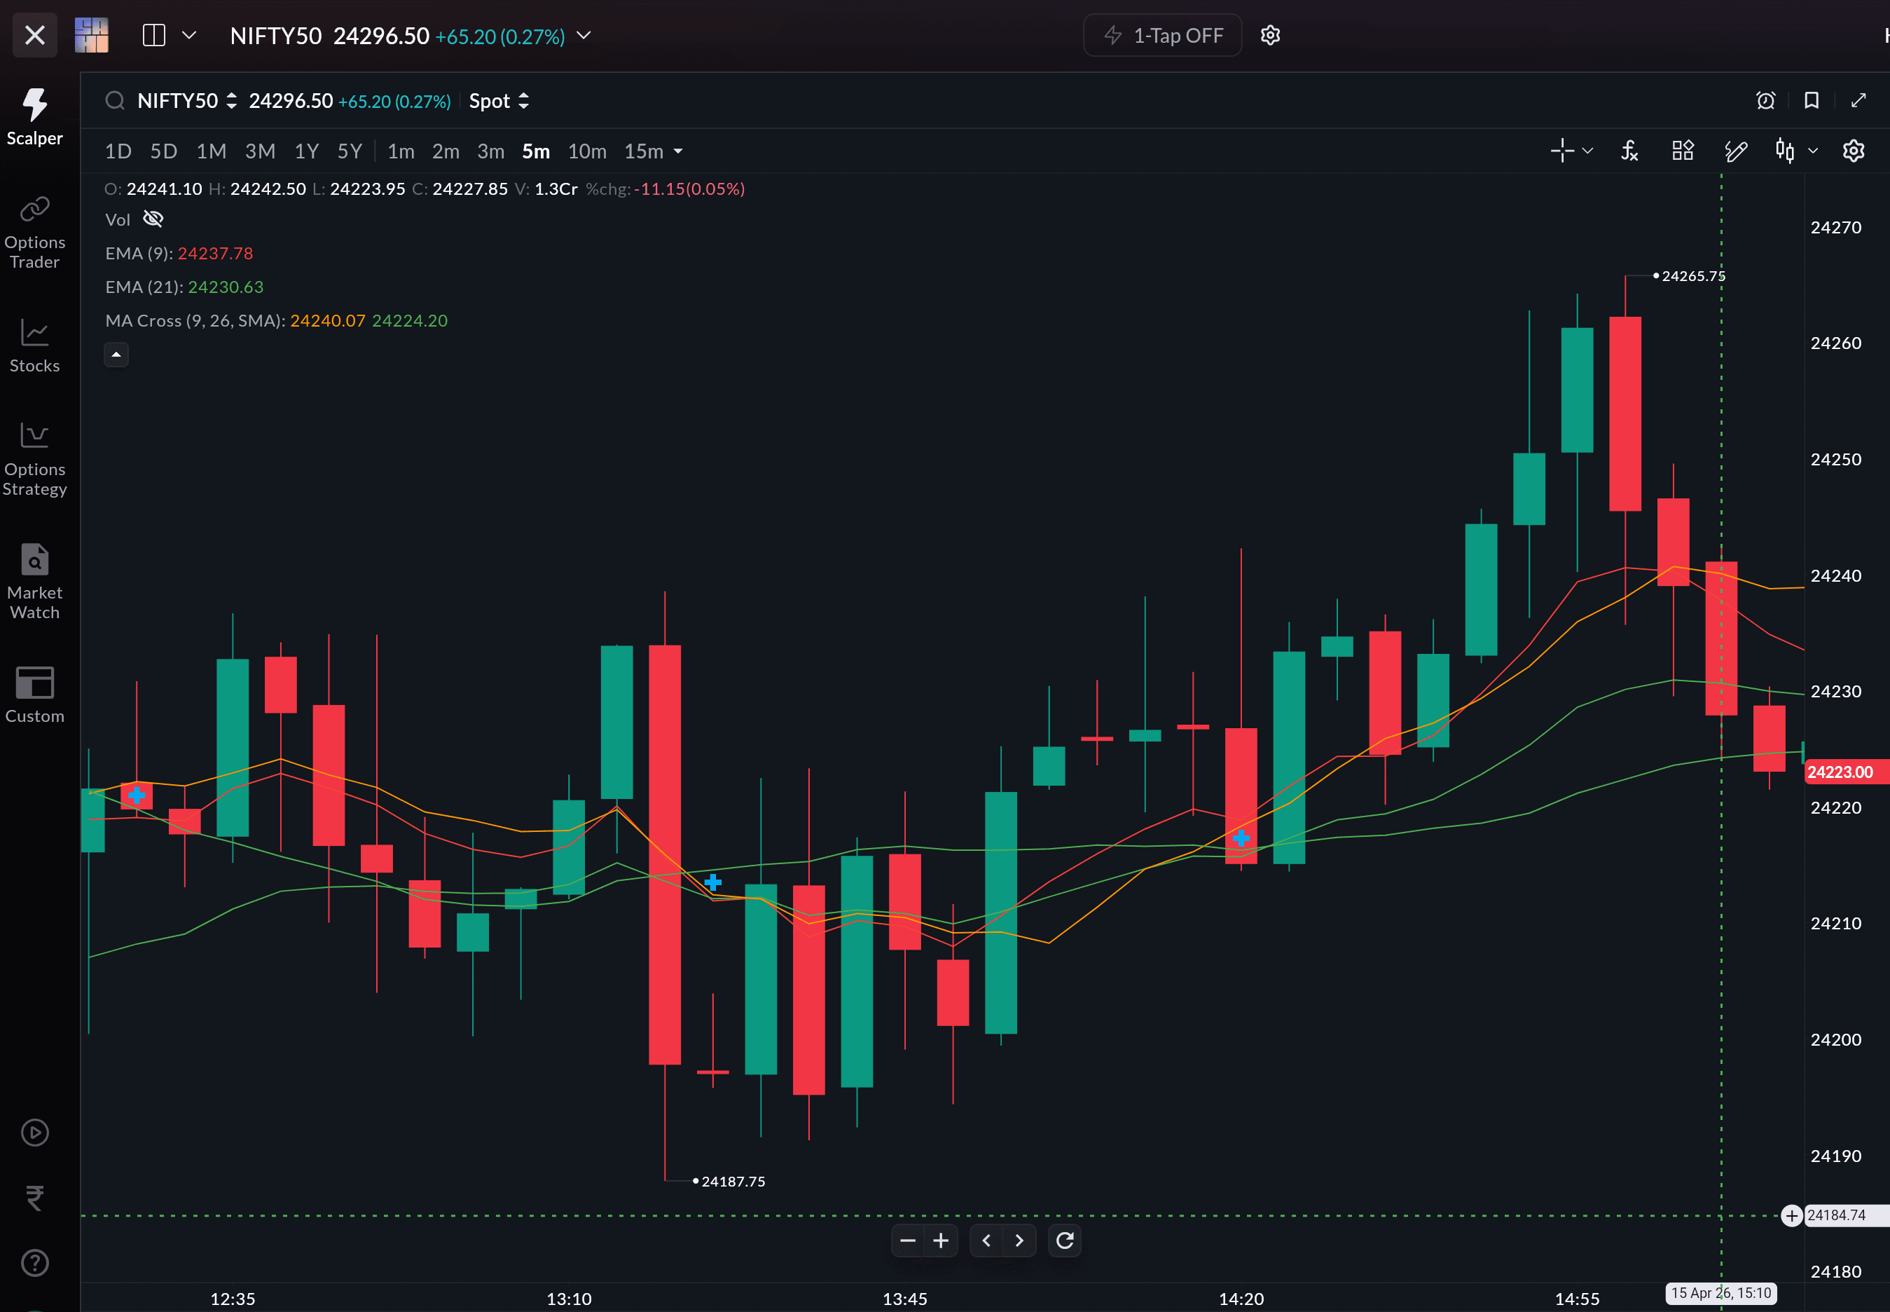Select the 1D chart range
1890x1312 pixels.
tap(118, 151)
